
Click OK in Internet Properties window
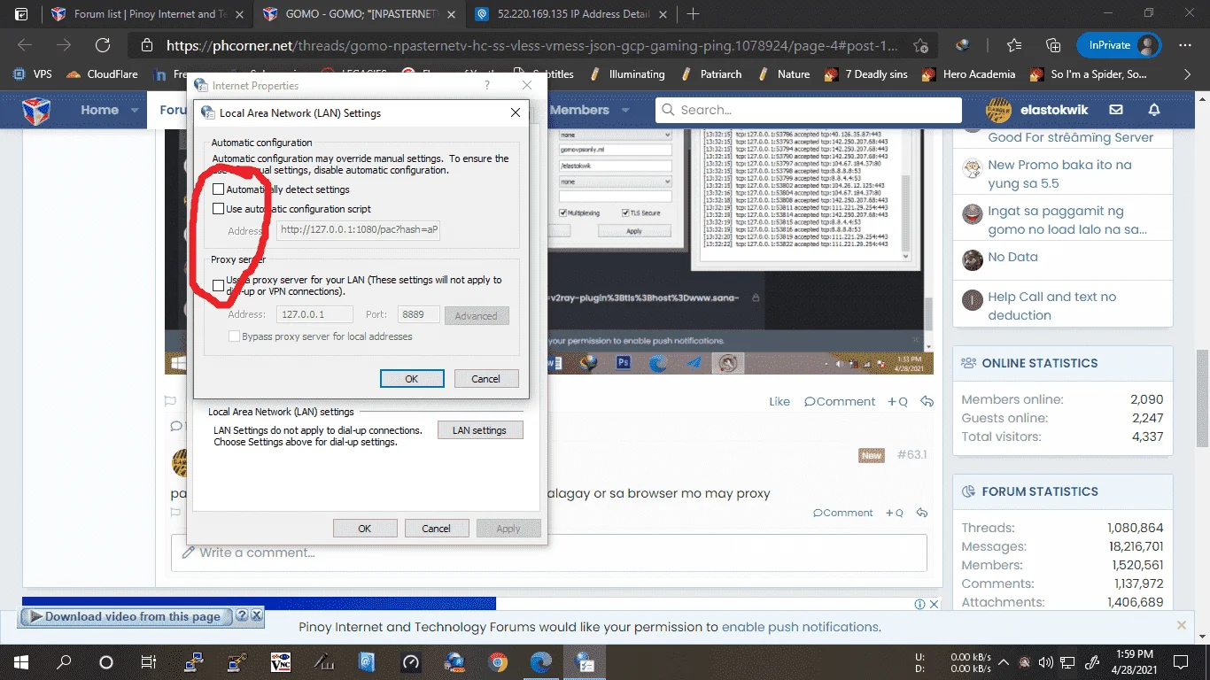(x=365, y=528)
